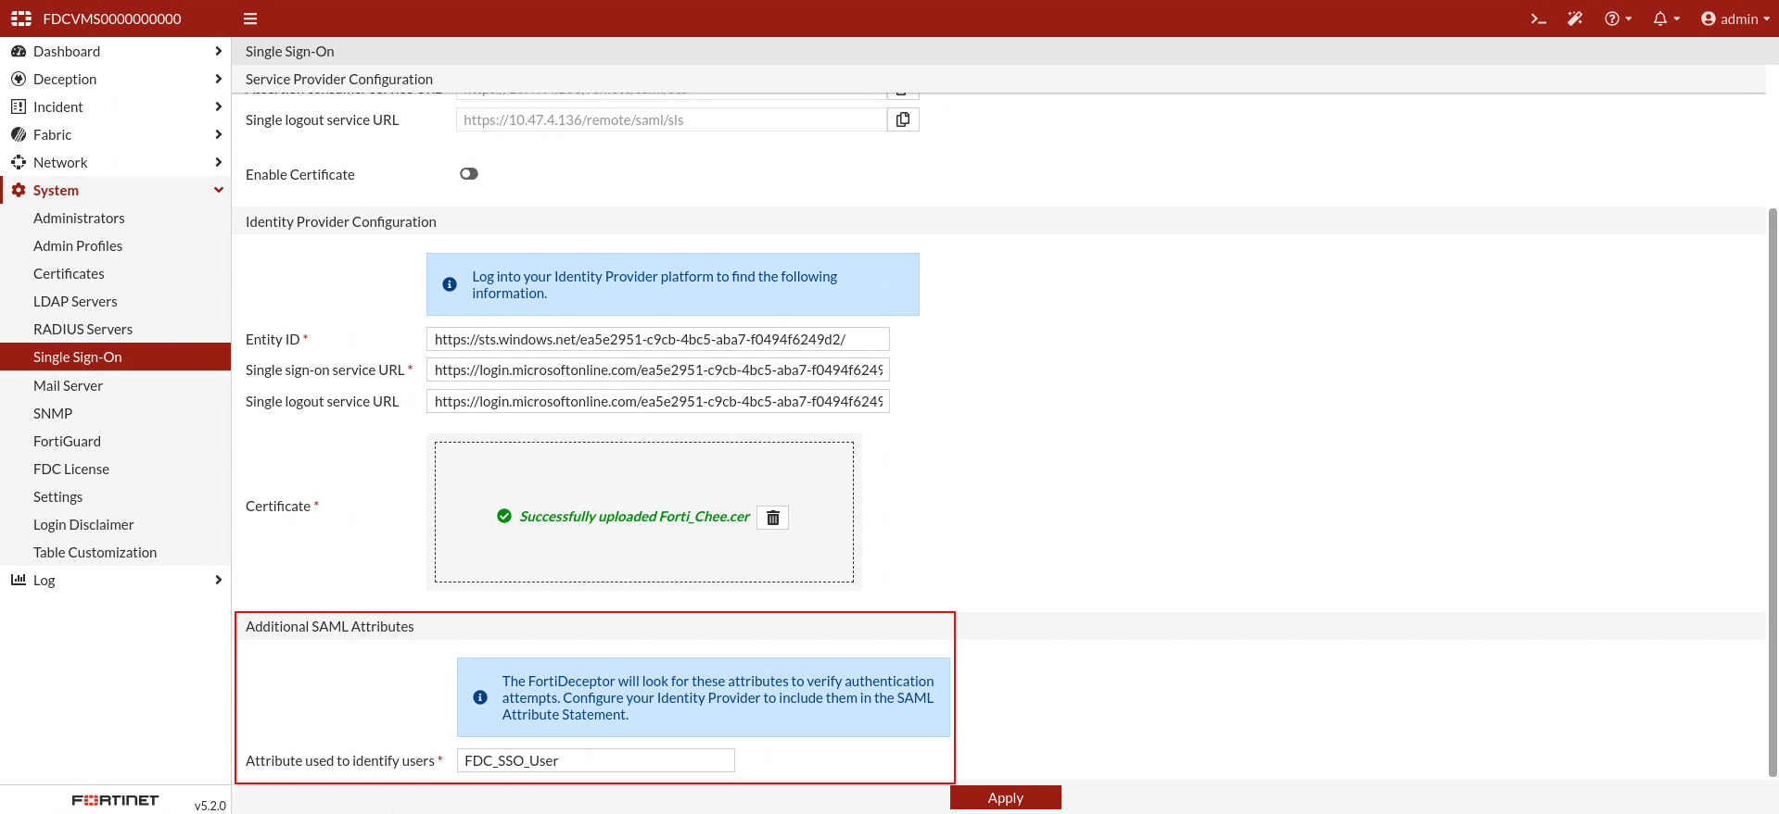Delete the uploaded Forti_Chee.cer certificate

[x=773, y=518]
